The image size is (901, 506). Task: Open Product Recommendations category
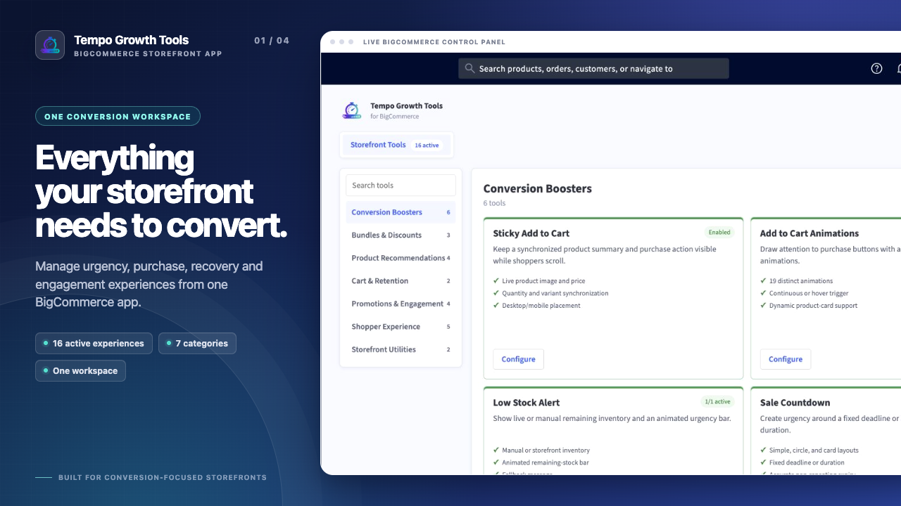click(401, 258)
